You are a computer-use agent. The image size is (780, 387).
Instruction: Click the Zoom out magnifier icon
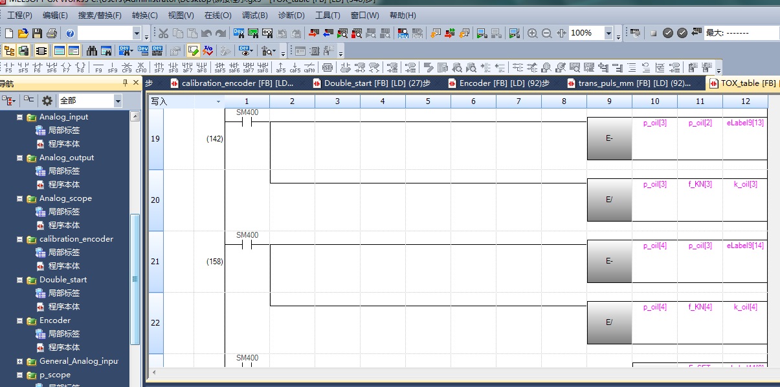coord(546,33)
